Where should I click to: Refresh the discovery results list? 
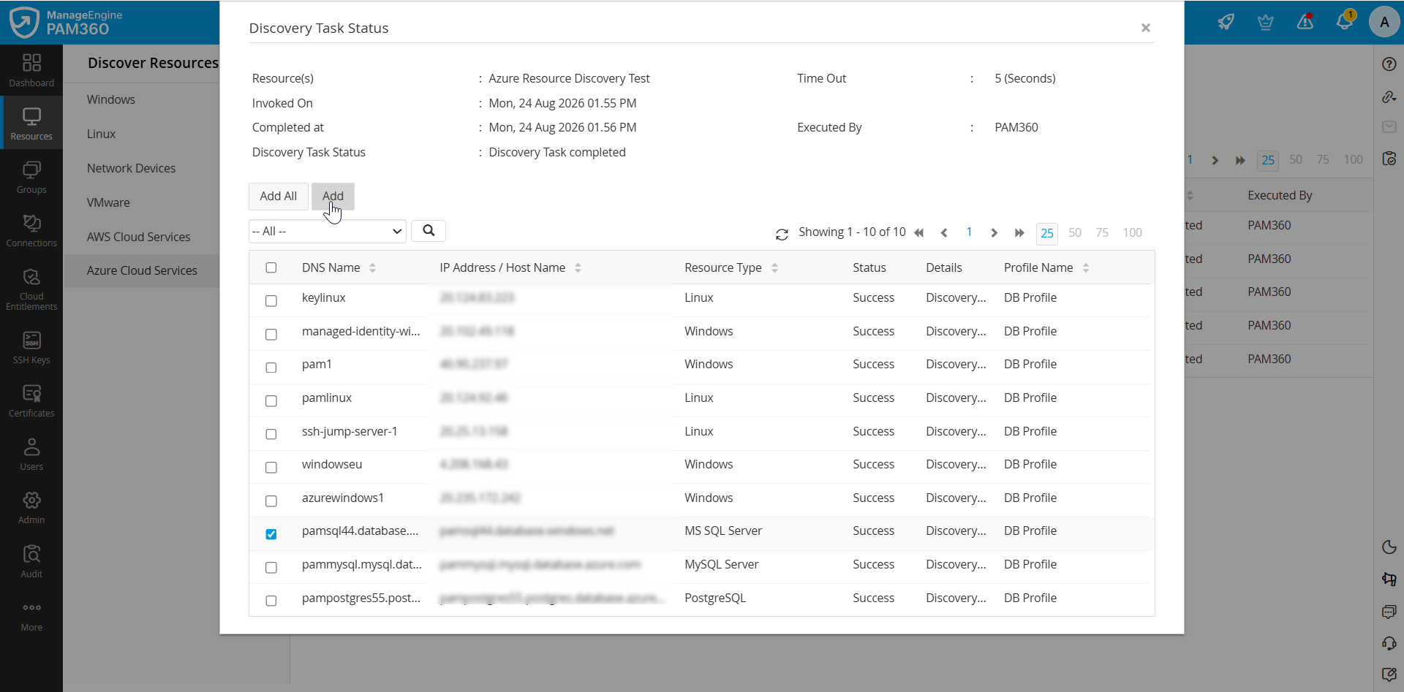pyautogui.click(x=782, y=234)
